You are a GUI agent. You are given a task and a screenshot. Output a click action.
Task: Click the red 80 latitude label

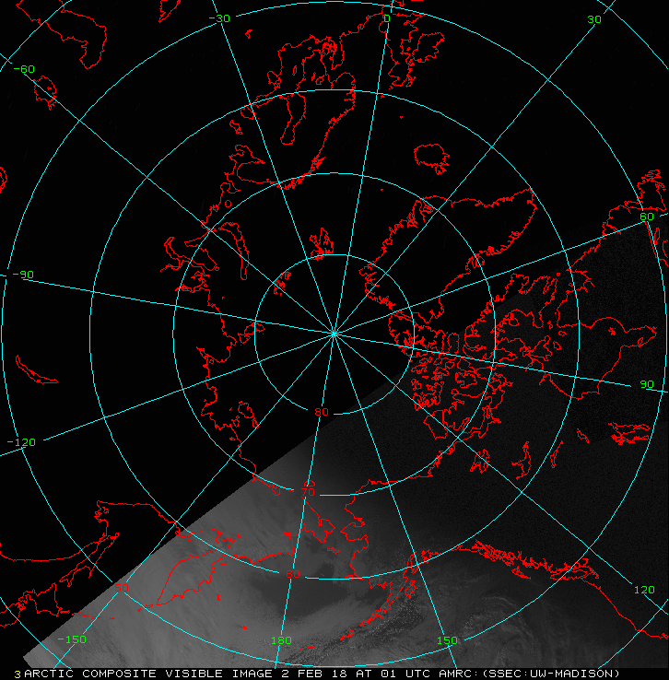(x=322, y=412)
